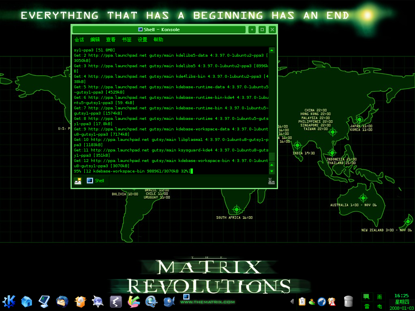Select the Konsole task in the taskbar
The height and width of the screenshot is (311, 415).
click(186, 297)
